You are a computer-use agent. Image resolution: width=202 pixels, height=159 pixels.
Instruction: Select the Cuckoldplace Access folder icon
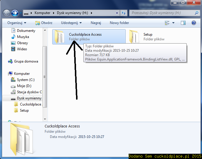coord(60,37)
